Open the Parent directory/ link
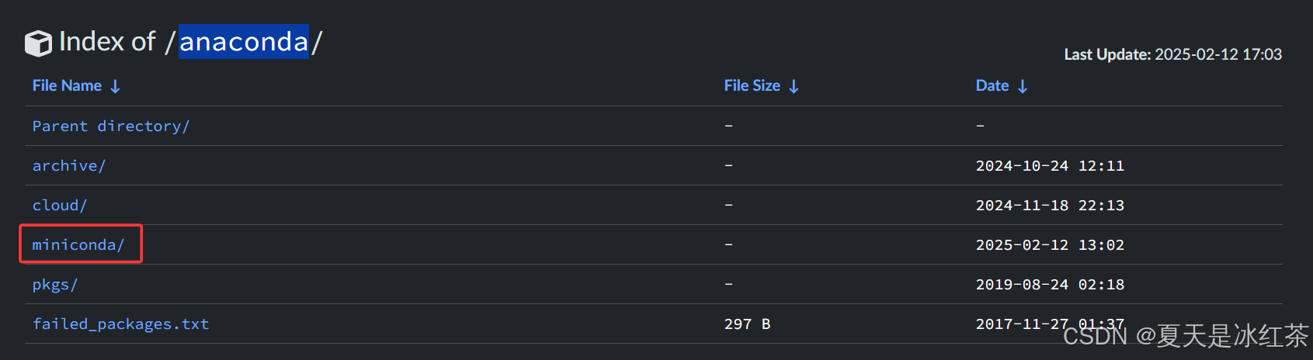Screen dimensions: 1313x360 tap(111, 126)
